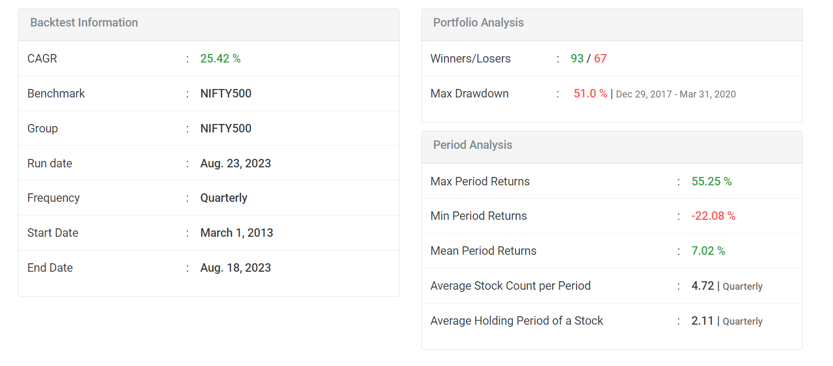This screenshot has height=366, width=833.
Task: Click the Group row's NIFTY500 value
Action: coord(226,129)
